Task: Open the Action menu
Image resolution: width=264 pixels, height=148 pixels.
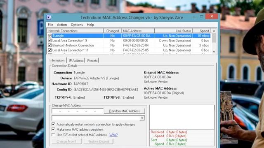Action: (62, 25)
